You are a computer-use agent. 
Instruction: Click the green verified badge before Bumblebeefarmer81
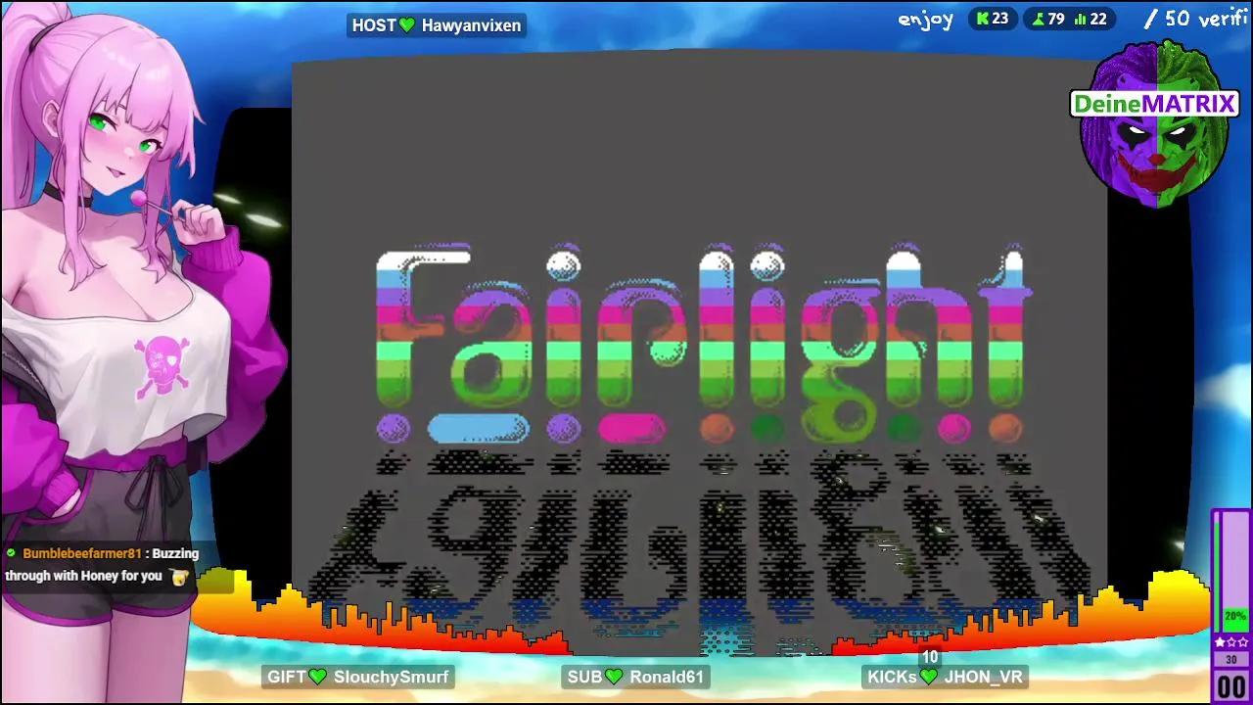[x=11, y=553]
